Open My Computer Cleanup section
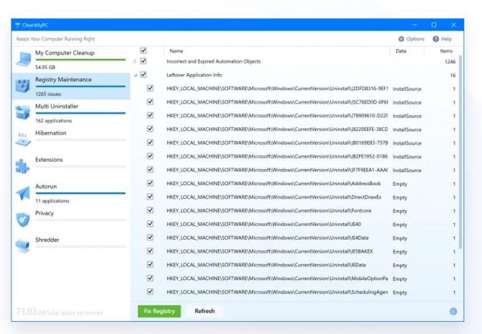This screenshot has width=482, height=334. tap(71, 60)
